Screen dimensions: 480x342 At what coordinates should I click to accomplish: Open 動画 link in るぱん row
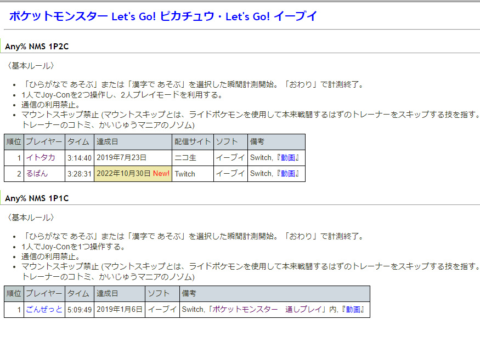click(288, 173)
